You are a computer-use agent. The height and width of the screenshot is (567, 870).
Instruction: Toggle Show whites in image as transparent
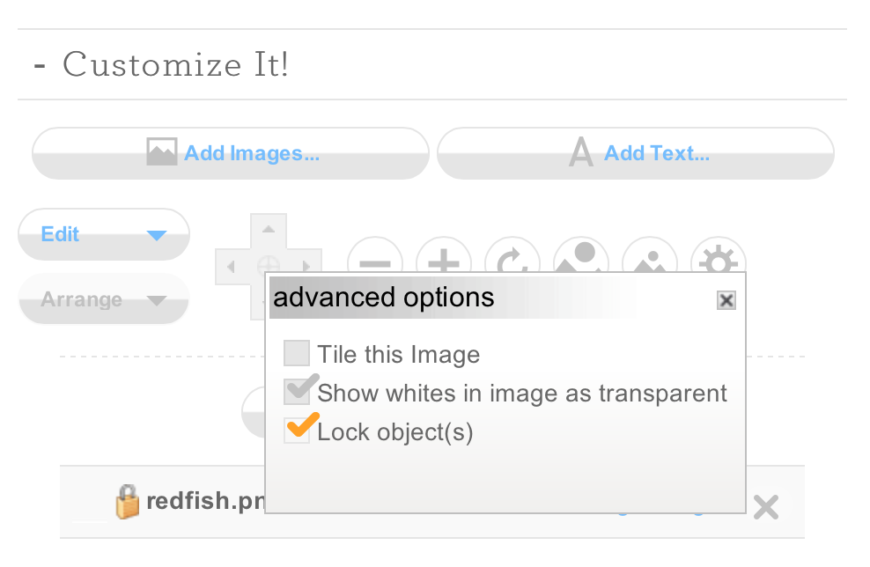[x=296, y=392]
